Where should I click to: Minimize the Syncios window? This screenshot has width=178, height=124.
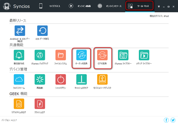click(164, 7)
